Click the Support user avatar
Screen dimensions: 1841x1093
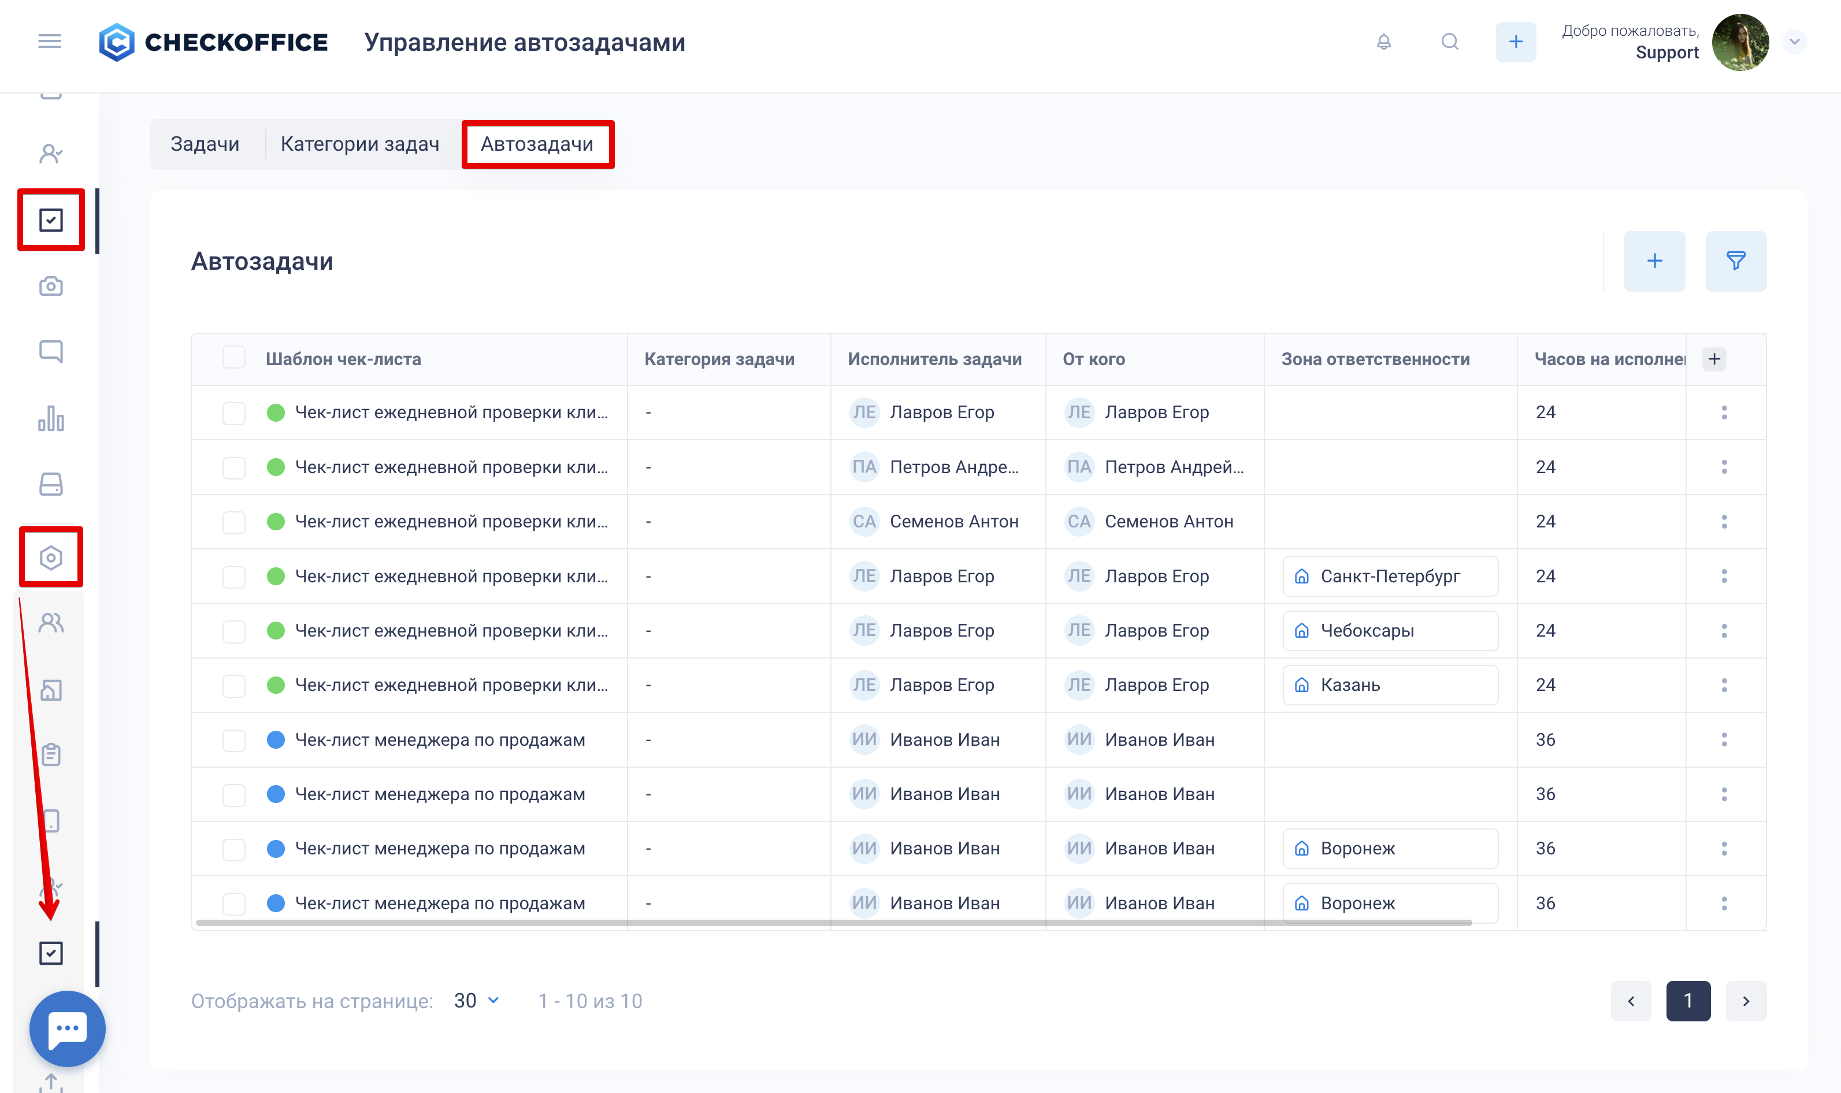click(x=1740, y=42)
